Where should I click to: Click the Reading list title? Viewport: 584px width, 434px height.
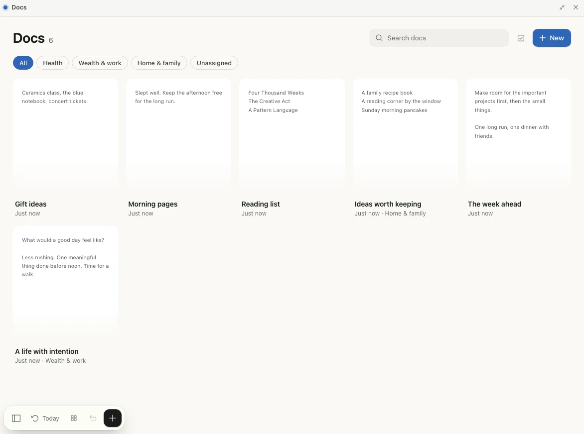pyautogui.click(x=260, y=204)
